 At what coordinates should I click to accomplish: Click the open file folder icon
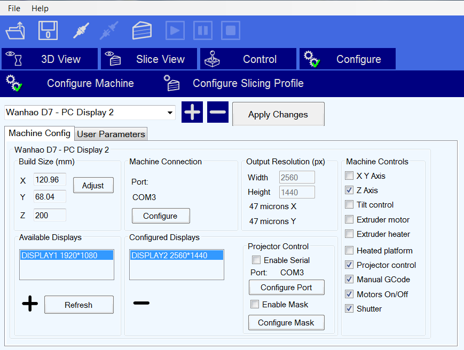(x=15, y=30)
